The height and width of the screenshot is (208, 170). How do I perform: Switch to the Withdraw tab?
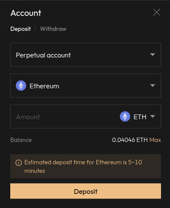point(53,29)
